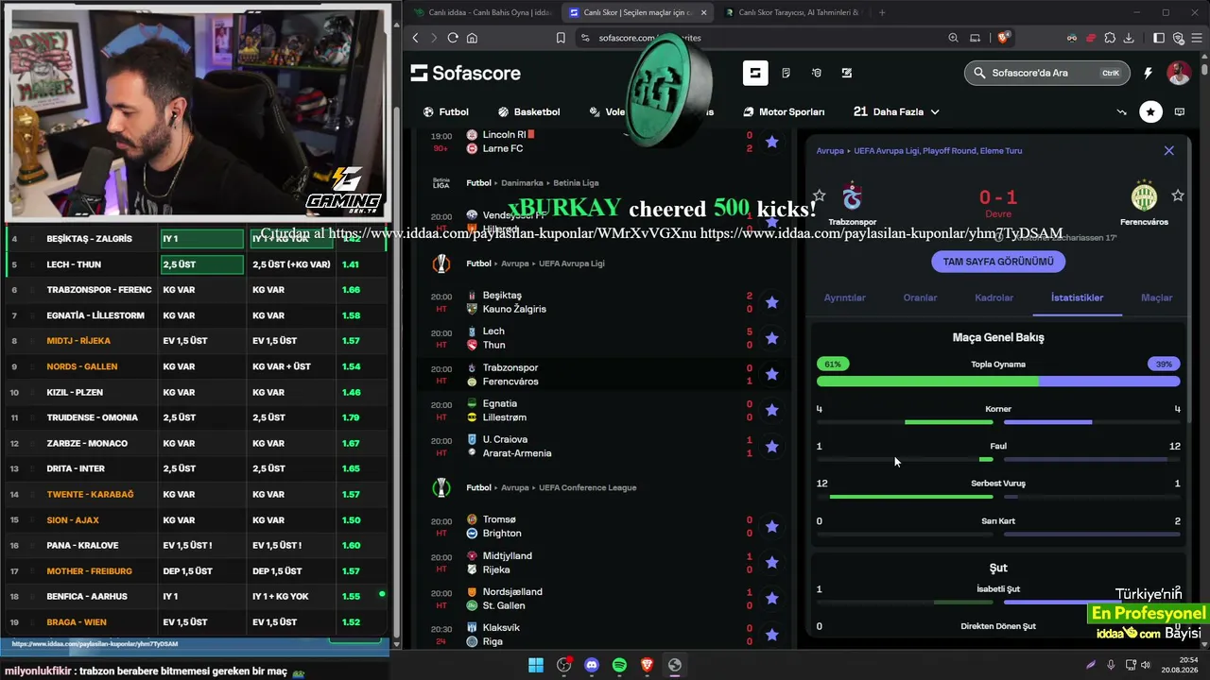Show the browser sidebar
The height and width of the screenshot is (680, 1210).
click(x=1159, y=38)
